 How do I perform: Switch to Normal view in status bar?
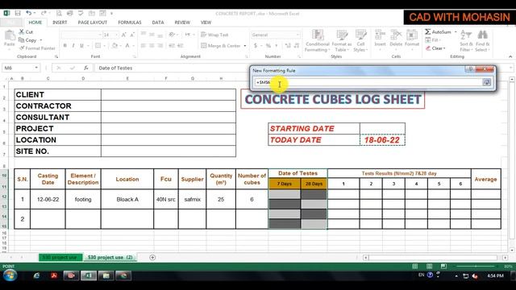coord(415,266)
